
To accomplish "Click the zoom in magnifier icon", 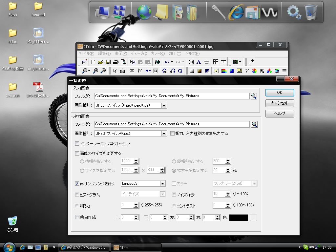I will pos(95,71).
